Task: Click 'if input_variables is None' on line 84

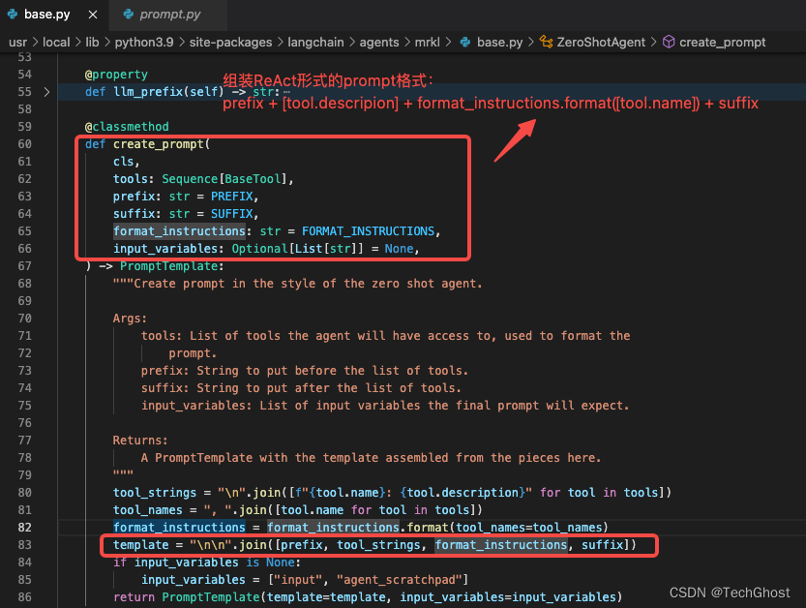Action: click(x=204, y=562)
